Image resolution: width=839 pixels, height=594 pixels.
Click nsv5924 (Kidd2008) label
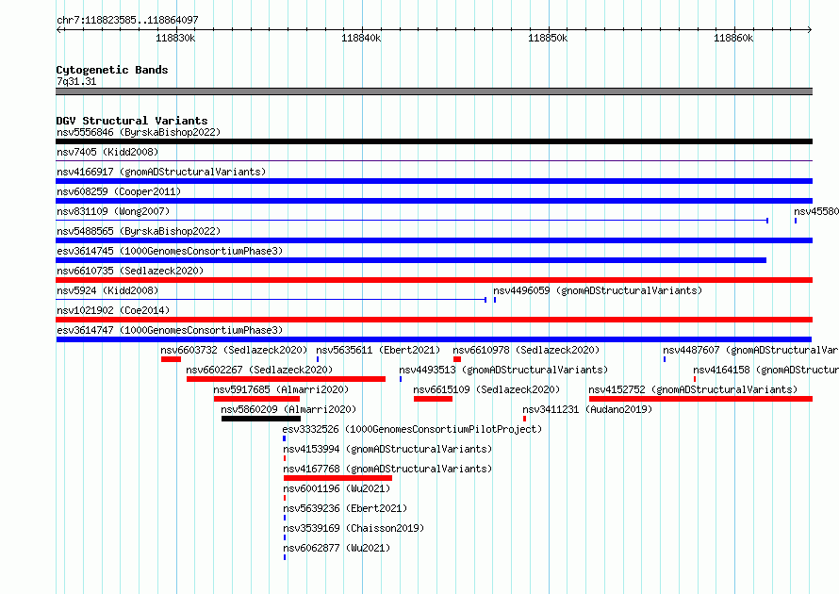[107, 290]
